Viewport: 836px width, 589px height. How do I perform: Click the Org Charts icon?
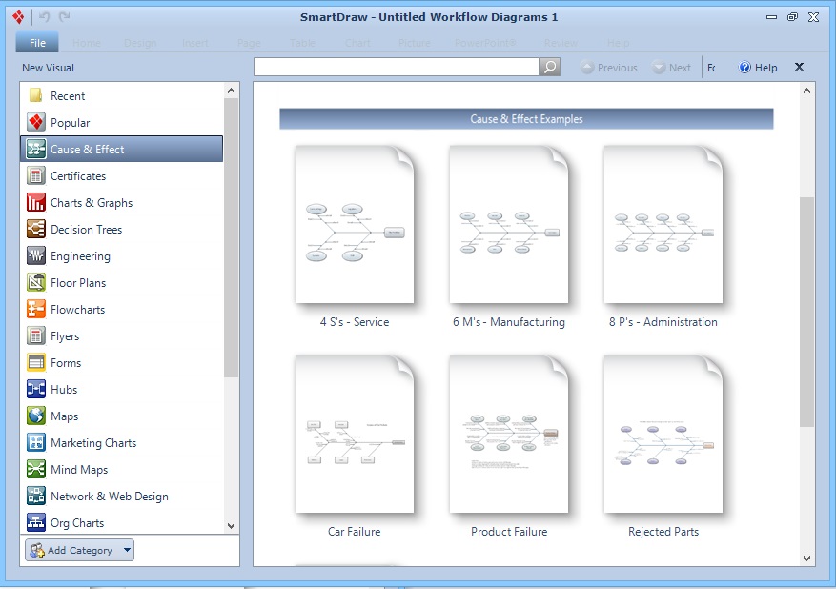click(x=35, y=522)
